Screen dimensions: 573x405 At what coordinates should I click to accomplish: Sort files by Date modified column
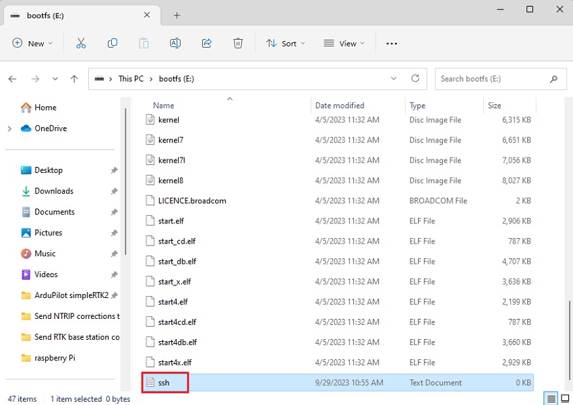pyautogui.click(x=340, y=106)
